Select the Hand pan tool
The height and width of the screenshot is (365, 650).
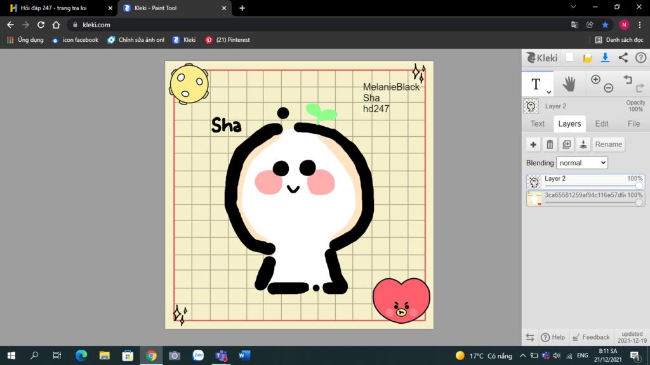(x=569, y=84)
